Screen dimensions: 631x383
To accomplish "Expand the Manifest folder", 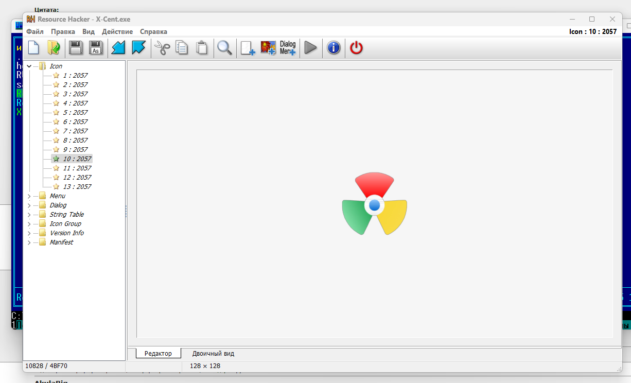I will coord(29,242).
